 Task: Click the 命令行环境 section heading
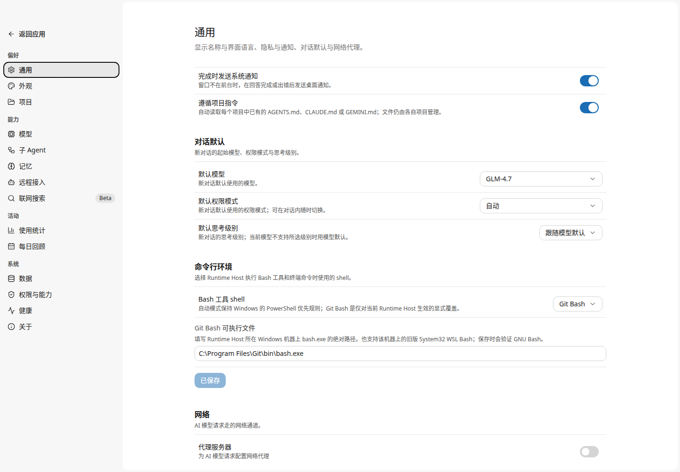click(x=213, y=267)
